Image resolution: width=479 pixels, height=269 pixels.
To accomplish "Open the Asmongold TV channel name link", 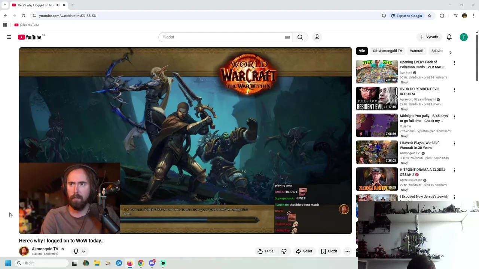I will point(45,249).
